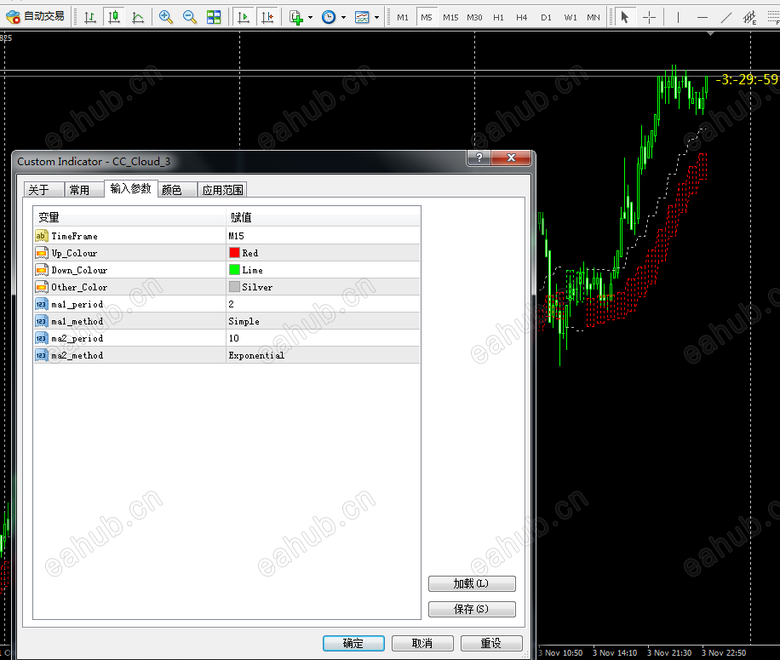Click the 变量 column header
This screenshot has width=780, height=660.
[x=129, y=217]
